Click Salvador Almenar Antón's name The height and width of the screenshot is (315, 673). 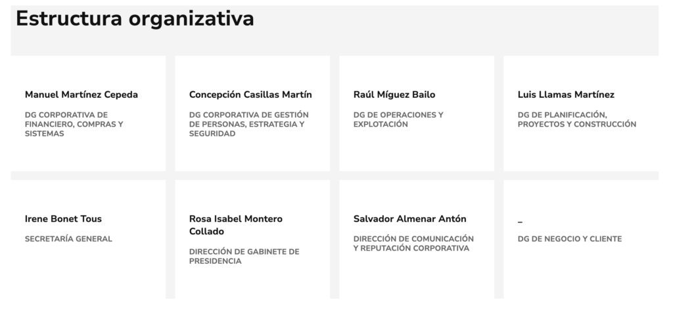[409, 219]
